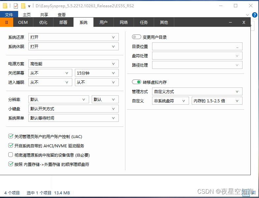Open the 内存的 1.5-2.5 倍 dropdown
This screenshot has height=198, width=259.
pos(217,101)
